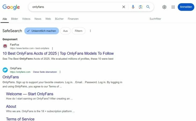The width and height of the screenshot is (196, 121).
Task: Click into the search input field
Action: pyautogui.click(x=76, y=7)
